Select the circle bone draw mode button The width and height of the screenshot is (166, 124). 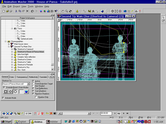[x=15, y=92]
